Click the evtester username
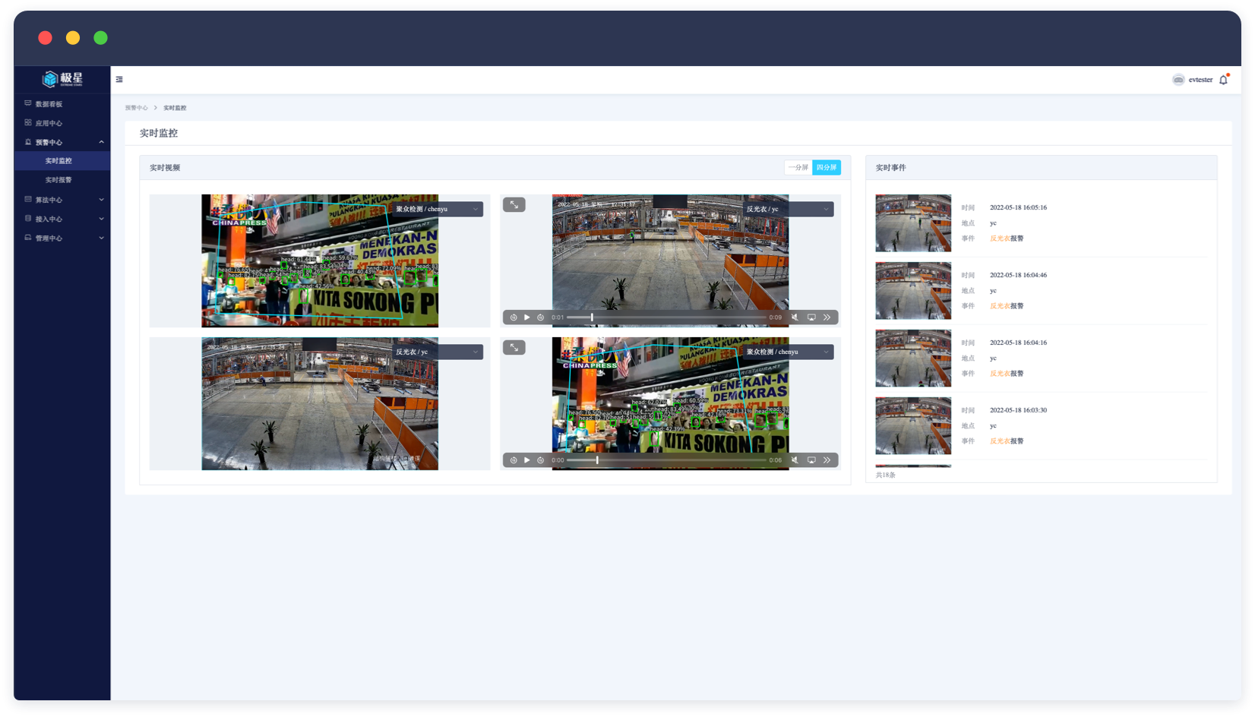Viewport: 1255px width, 717px height. 1200,80
